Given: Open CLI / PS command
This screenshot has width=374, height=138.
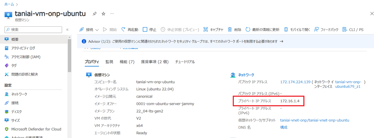Looking at the screenshot, I should pos(353,30).
